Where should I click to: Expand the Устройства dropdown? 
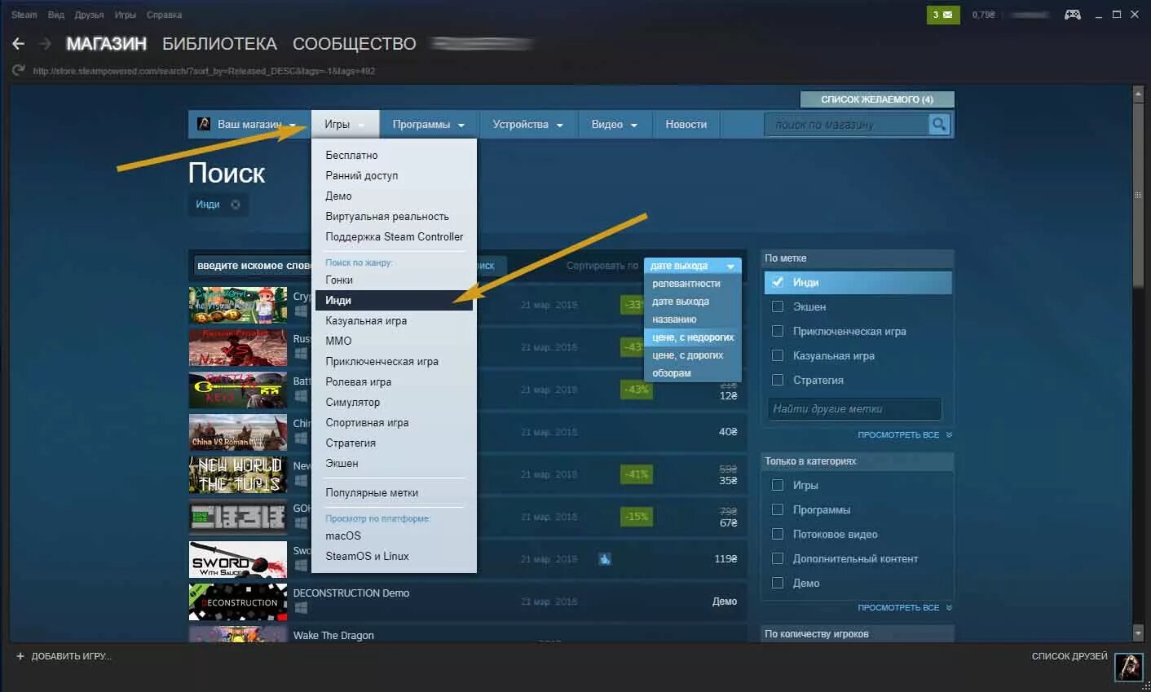coord(528,124)
